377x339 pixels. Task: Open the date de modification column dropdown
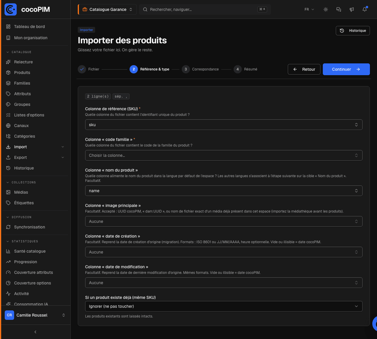click(224, 283)
